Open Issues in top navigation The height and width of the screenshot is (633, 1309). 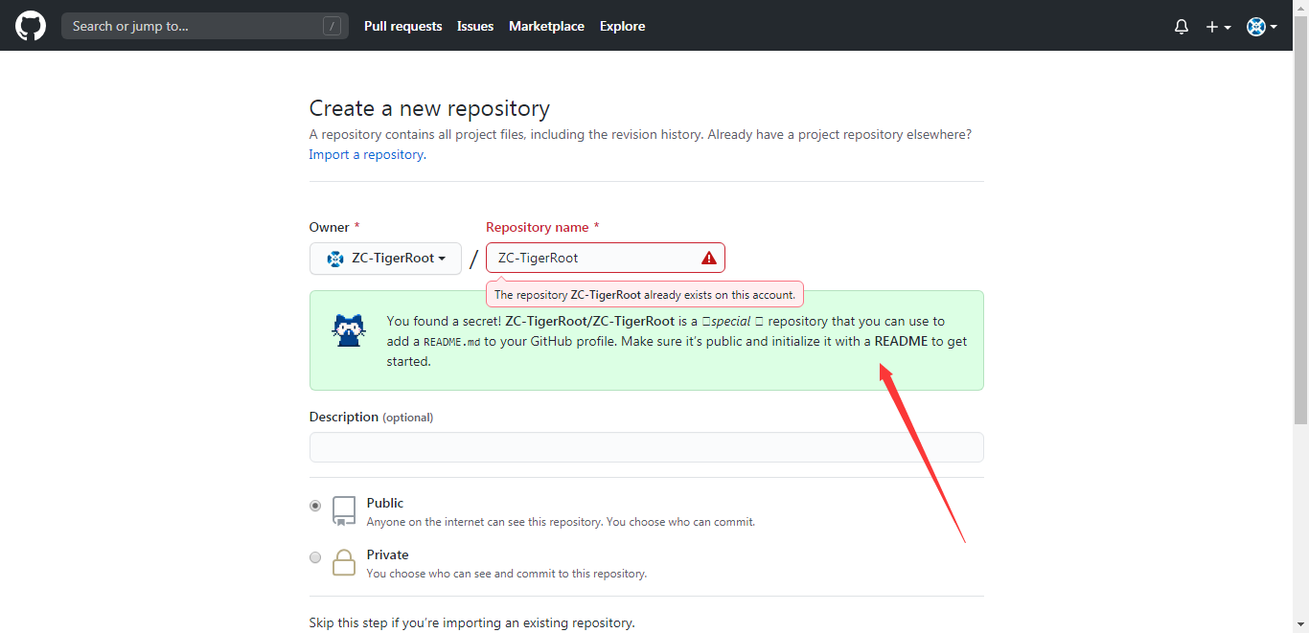tap(475, 26)
